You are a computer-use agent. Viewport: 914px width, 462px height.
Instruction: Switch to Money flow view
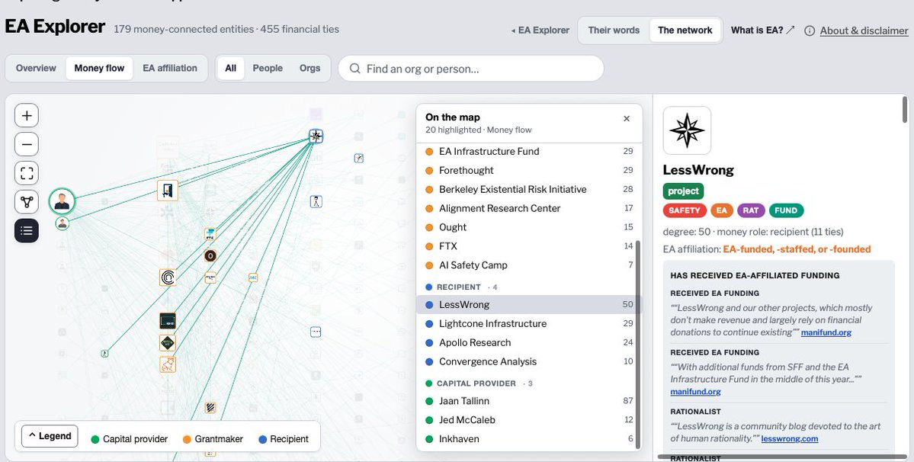pyautogui.click(x=99, y=68)
